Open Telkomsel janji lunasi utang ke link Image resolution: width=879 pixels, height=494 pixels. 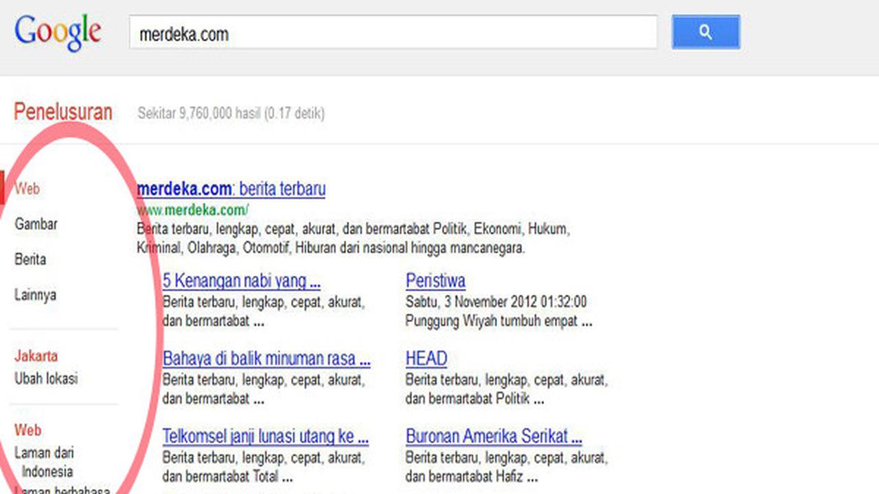point(266,436)
